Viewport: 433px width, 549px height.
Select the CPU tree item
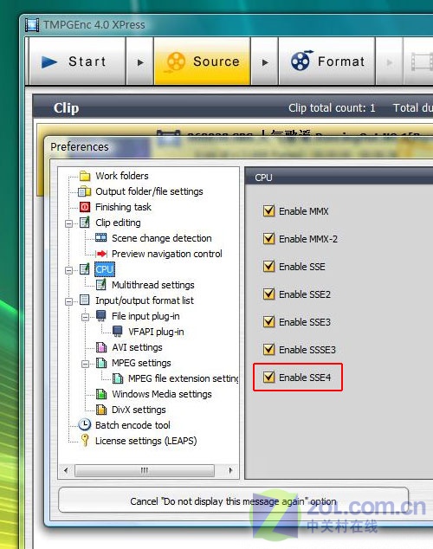point(104,269)
